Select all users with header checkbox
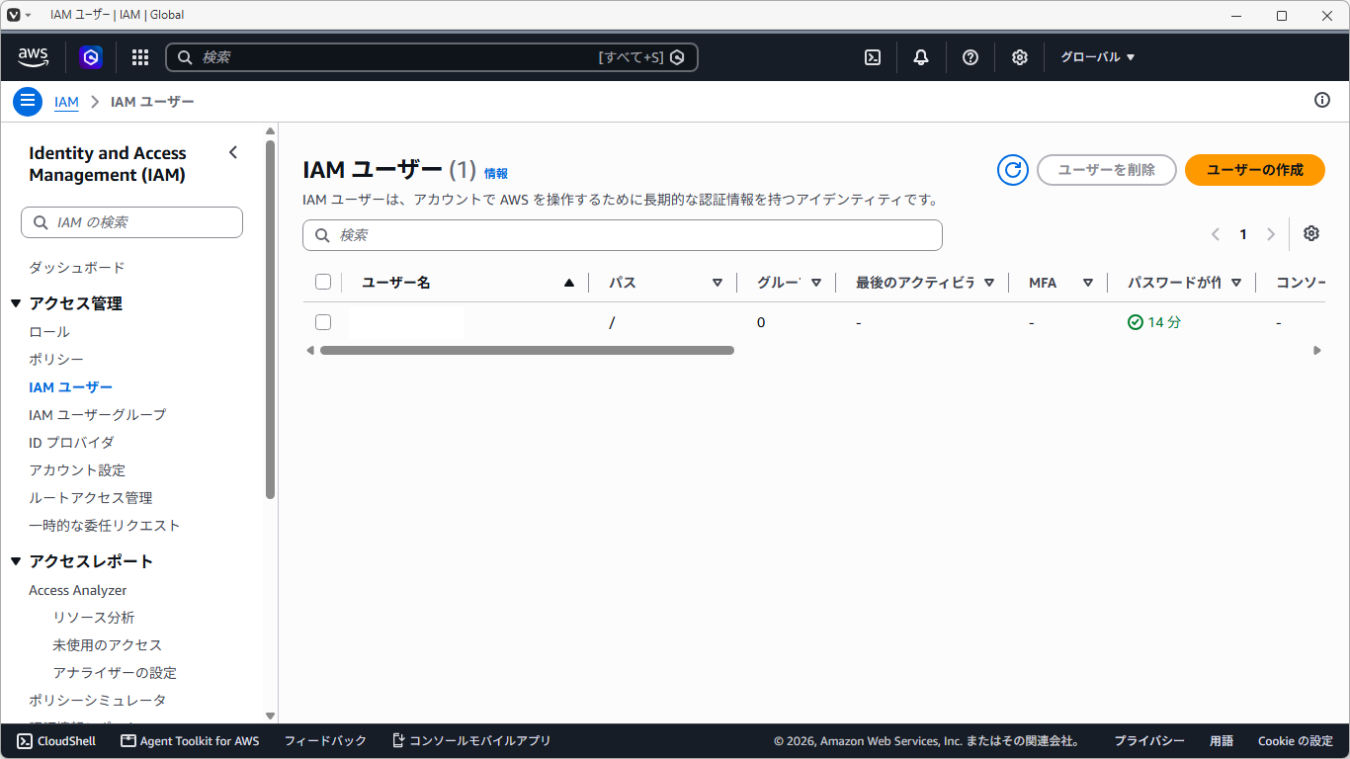Image resolution: width=1350 pixels, height=759 pixels. point(323,282)
